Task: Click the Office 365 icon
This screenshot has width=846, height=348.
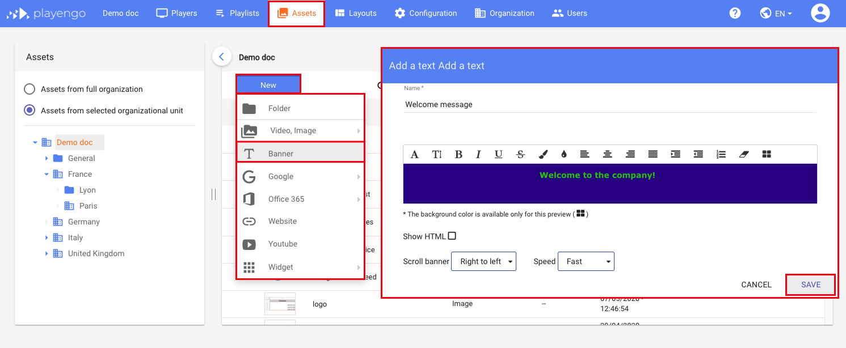Action: [x=249, y=199]
